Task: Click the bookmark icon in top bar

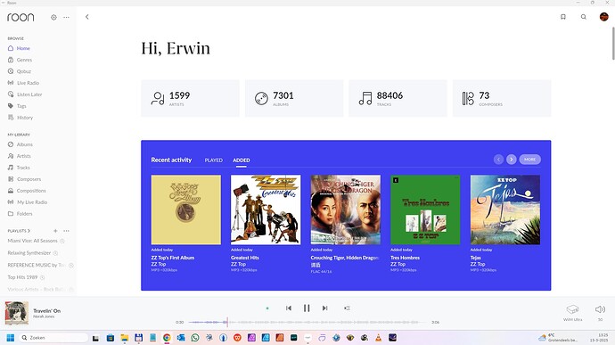Action: pyautogui.click(x=563, y=17)
